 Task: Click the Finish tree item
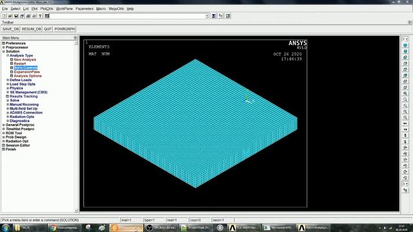pyautogui.click(x=11, y=150)
